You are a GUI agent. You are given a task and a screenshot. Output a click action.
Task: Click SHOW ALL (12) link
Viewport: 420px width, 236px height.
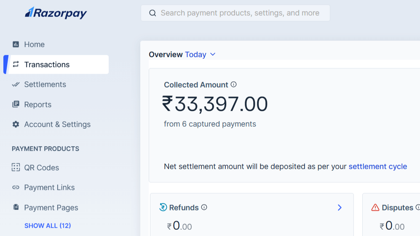(48, 225)
